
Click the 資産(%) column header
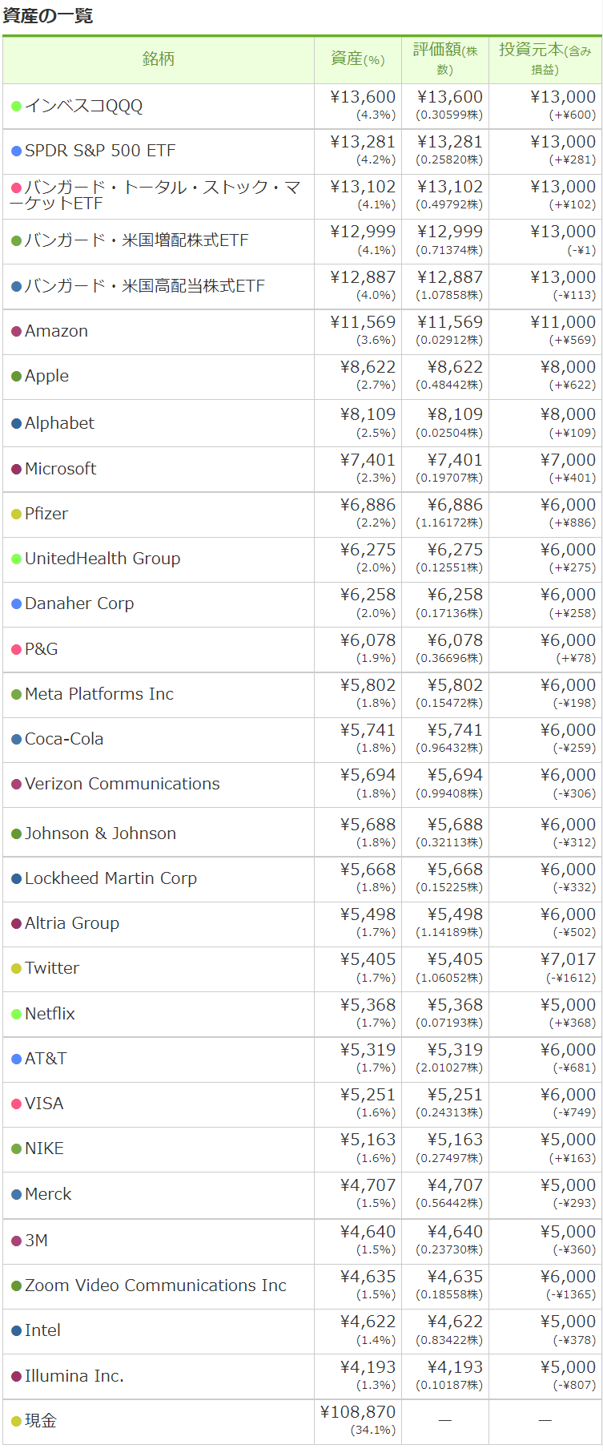tap(357, 59)
